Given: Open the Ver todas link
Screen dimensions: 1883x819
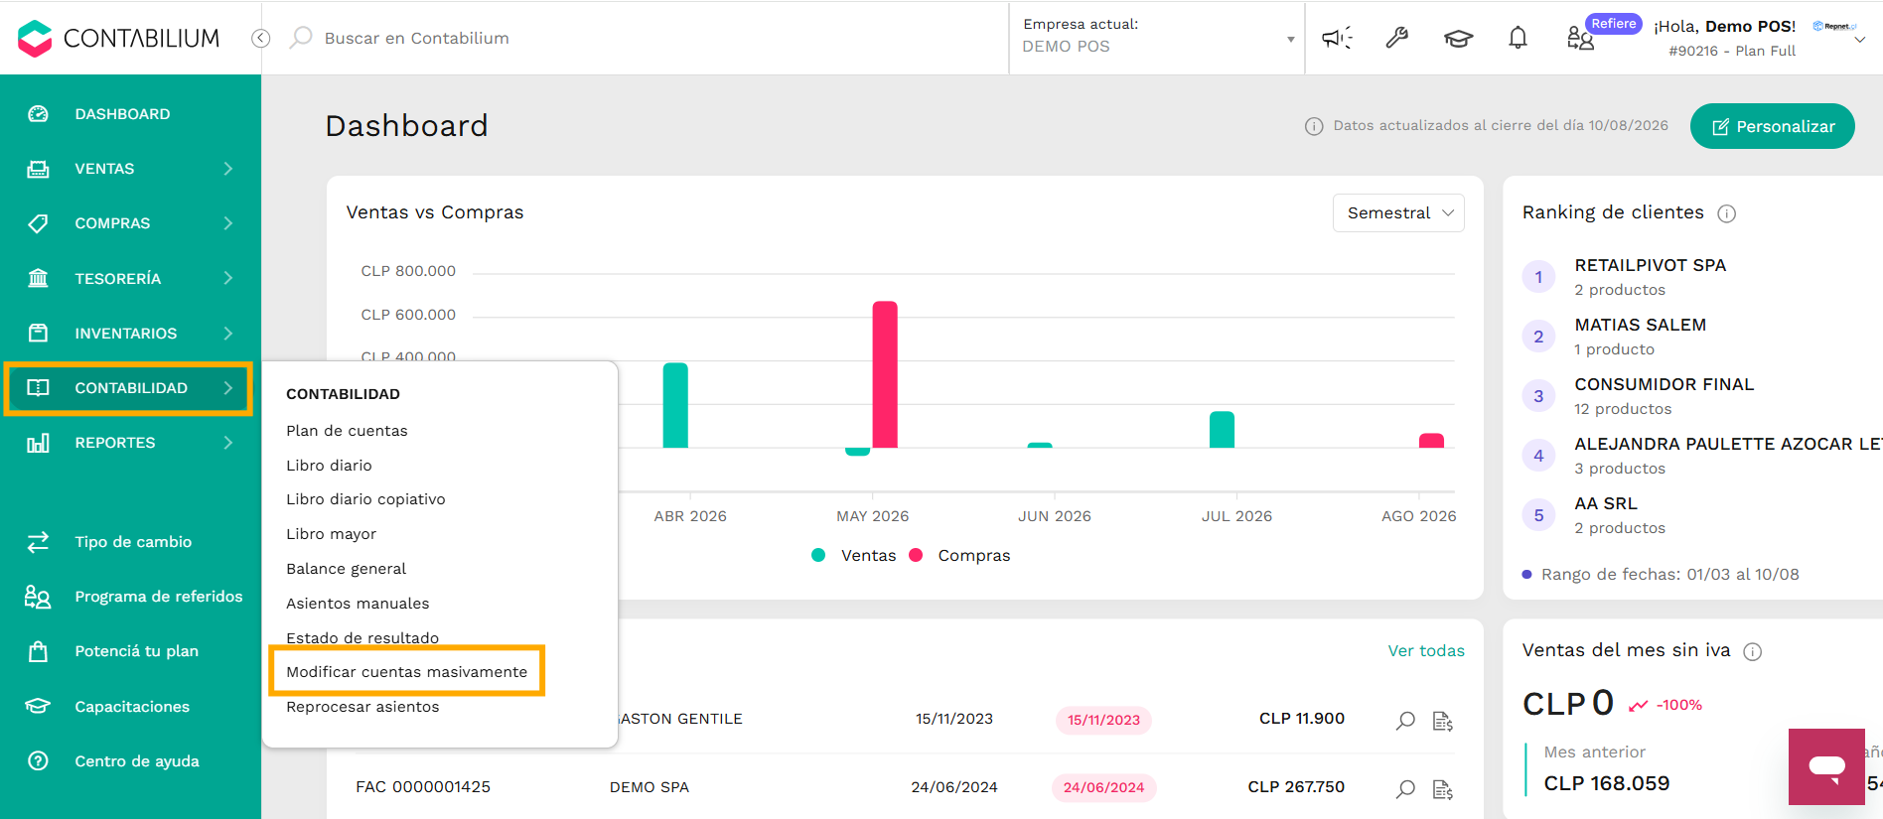Looking at the screenshot, I should click(1426, 650).
